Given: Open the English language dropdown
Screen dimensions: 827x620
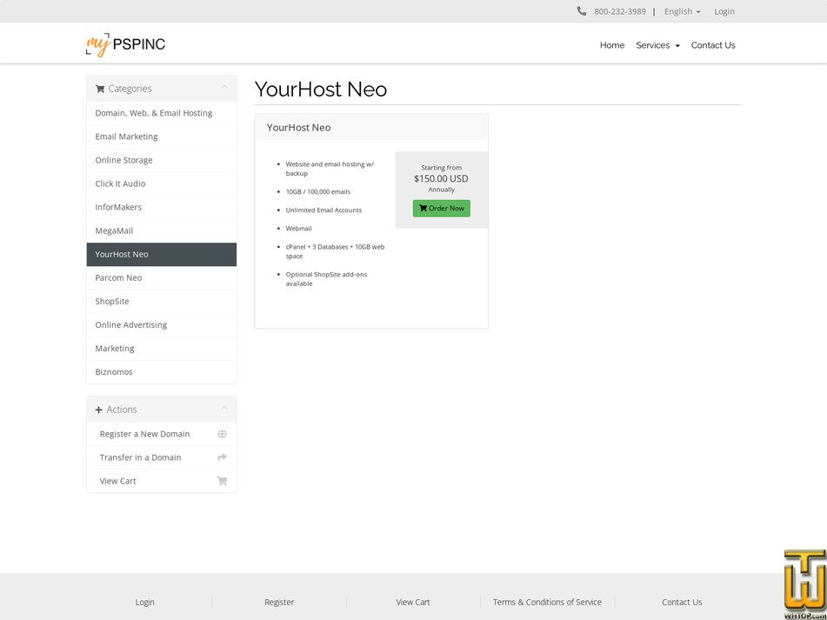Looking at the screenshot, I should click(682, 11).
